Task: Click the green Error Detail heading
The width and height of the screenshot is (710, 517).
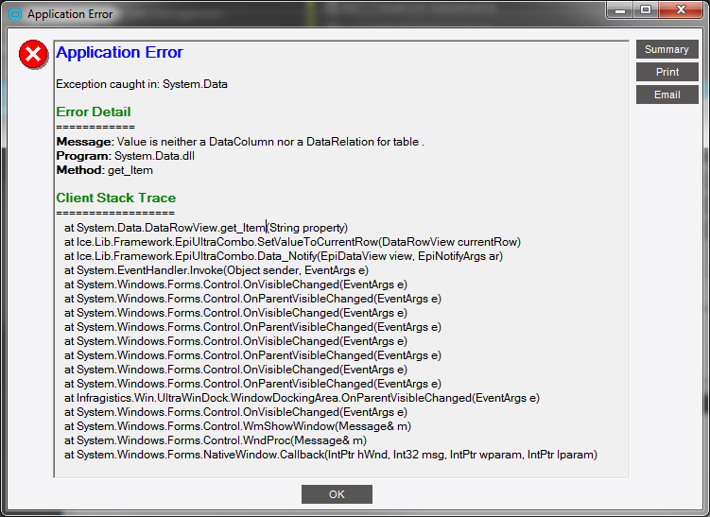Action: point(94,112)
